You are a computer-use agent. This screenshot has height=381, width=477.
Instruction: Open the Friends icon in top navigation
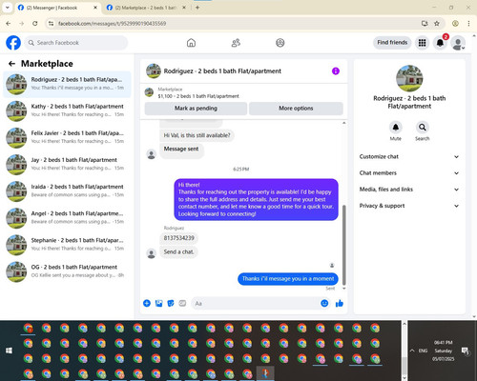(236, 43)
